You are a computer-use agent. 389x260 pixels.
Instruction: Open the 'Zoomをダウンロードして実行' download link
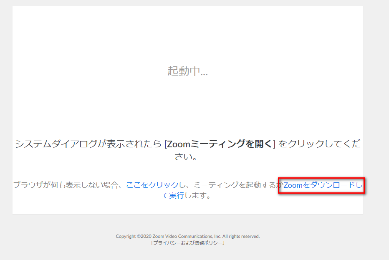(x=323, y=185)
